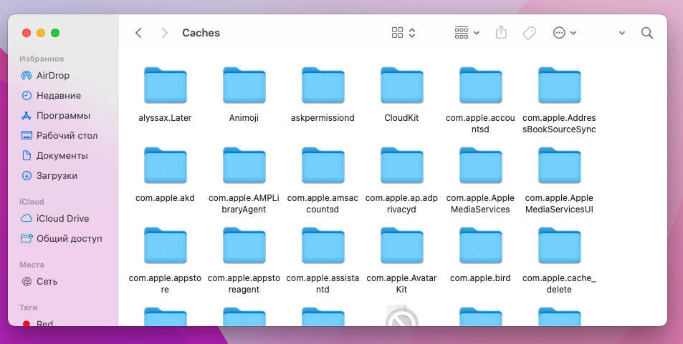683x344 pixels.
Task: Go forward with the right chevron button
Action: pos(164,33)
